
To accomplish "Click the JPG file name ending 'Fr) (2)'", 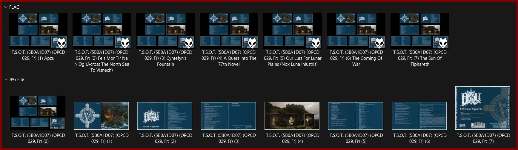I will coord(165,138).
